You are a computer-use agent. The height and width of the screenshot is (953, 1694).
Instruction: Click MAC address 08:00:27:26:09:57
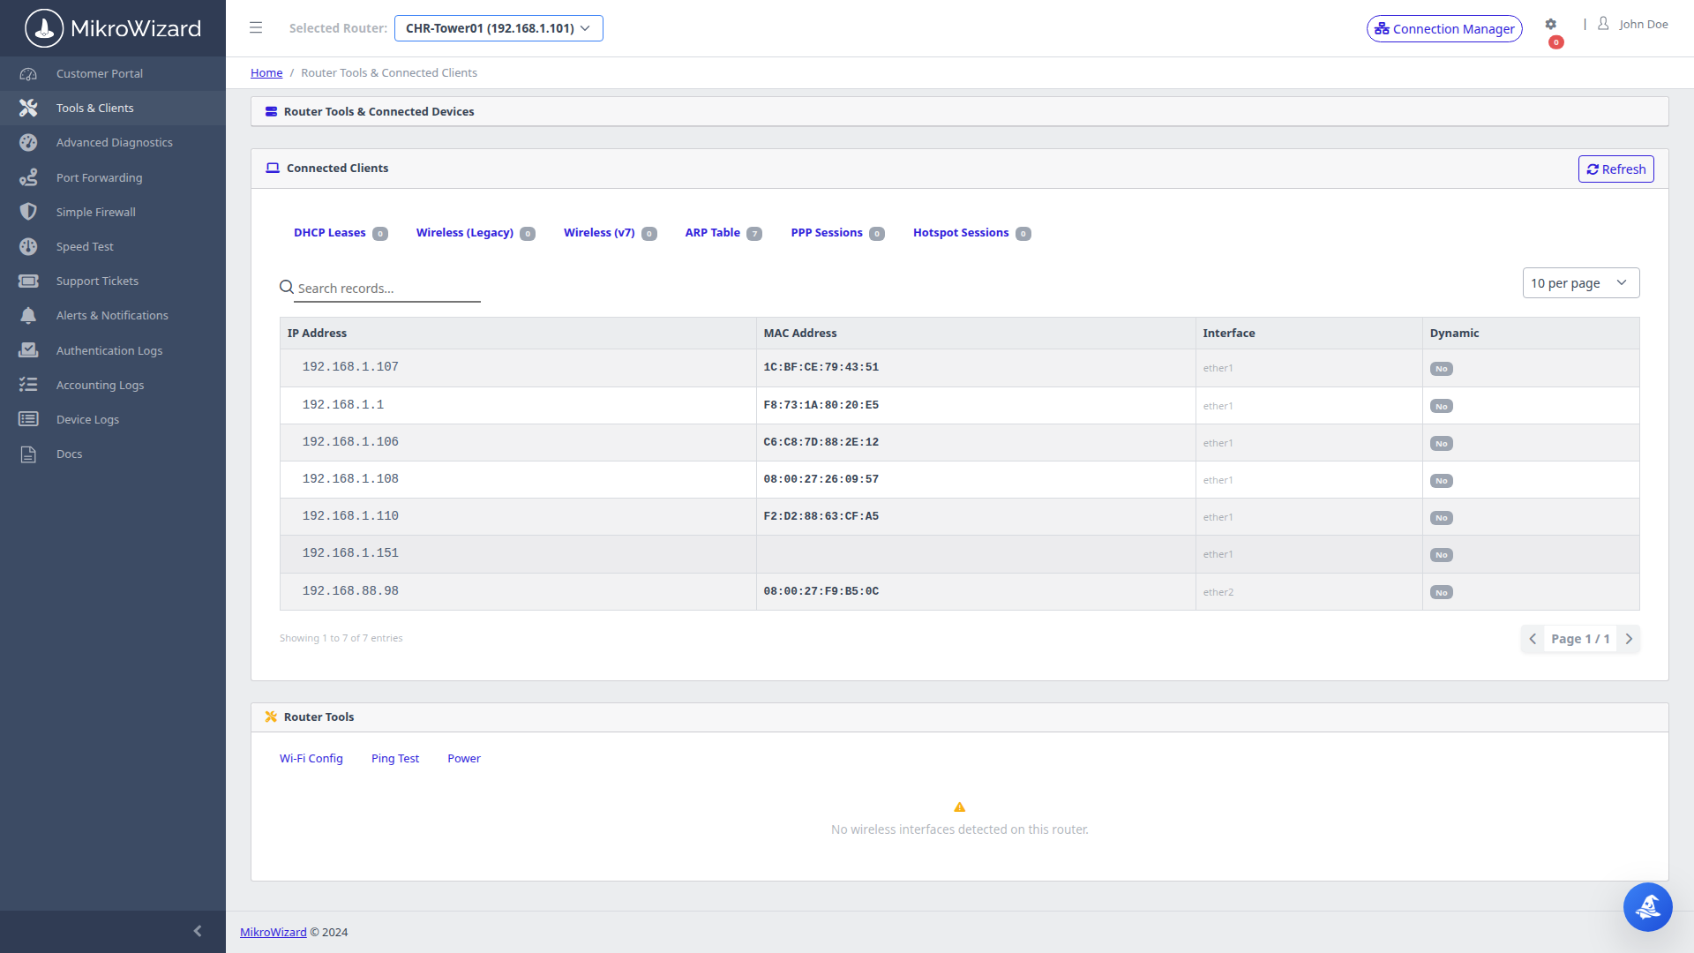821,479
